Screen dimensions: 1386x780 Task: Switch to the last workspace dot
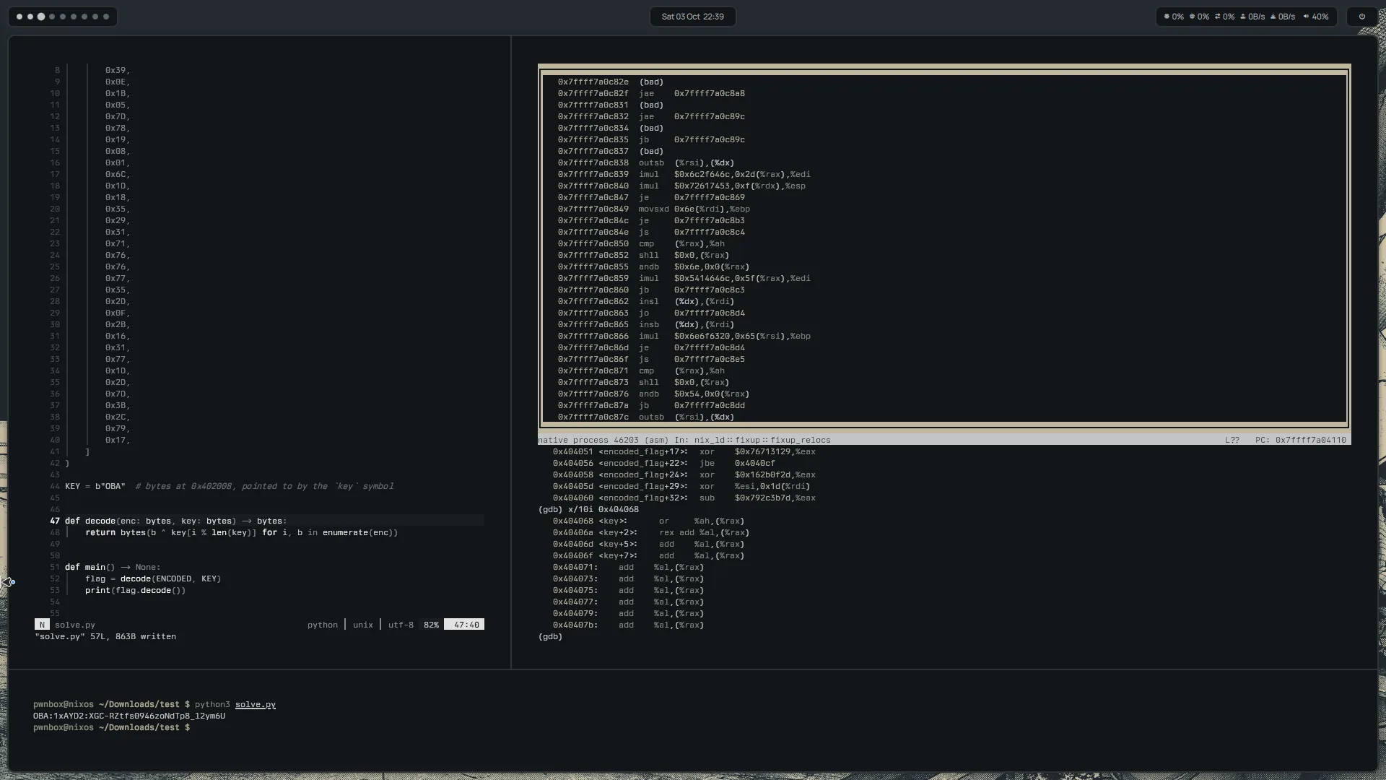click(106, 17)
